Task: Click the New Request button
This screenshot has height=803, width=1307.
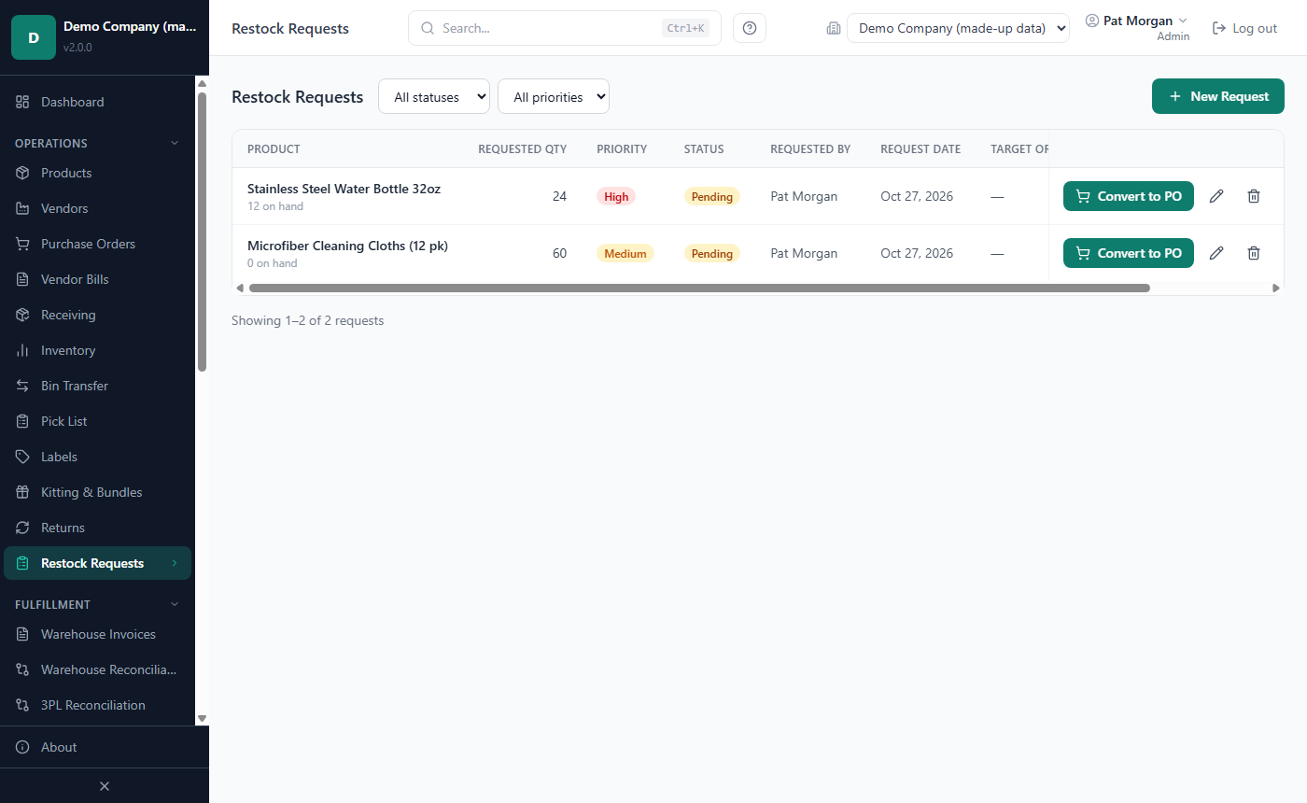Action: [x=1218, y=96]
